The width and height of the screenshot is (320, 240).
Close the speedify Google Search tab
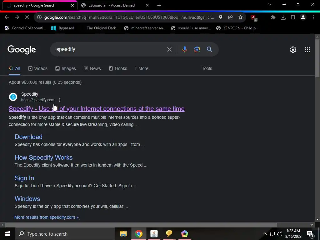(72, 5)
